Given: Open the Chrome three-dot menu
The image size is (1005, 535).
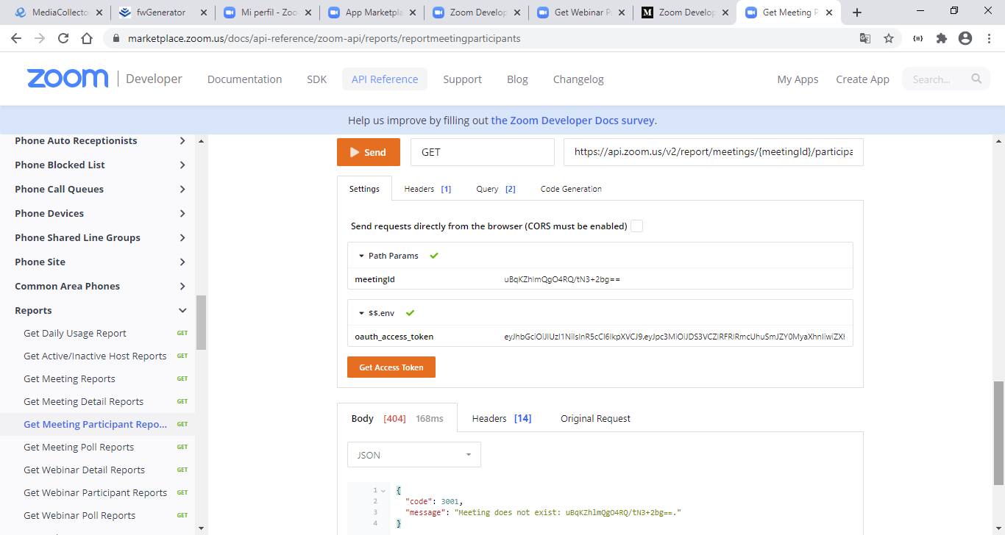Looking at the screenshot, I should 988,38.
